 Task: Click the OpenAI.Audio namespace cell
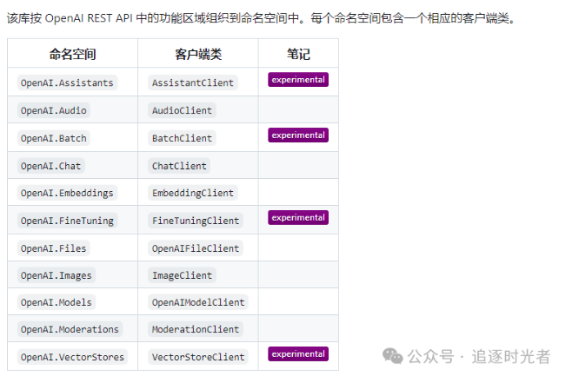point(53,110)
